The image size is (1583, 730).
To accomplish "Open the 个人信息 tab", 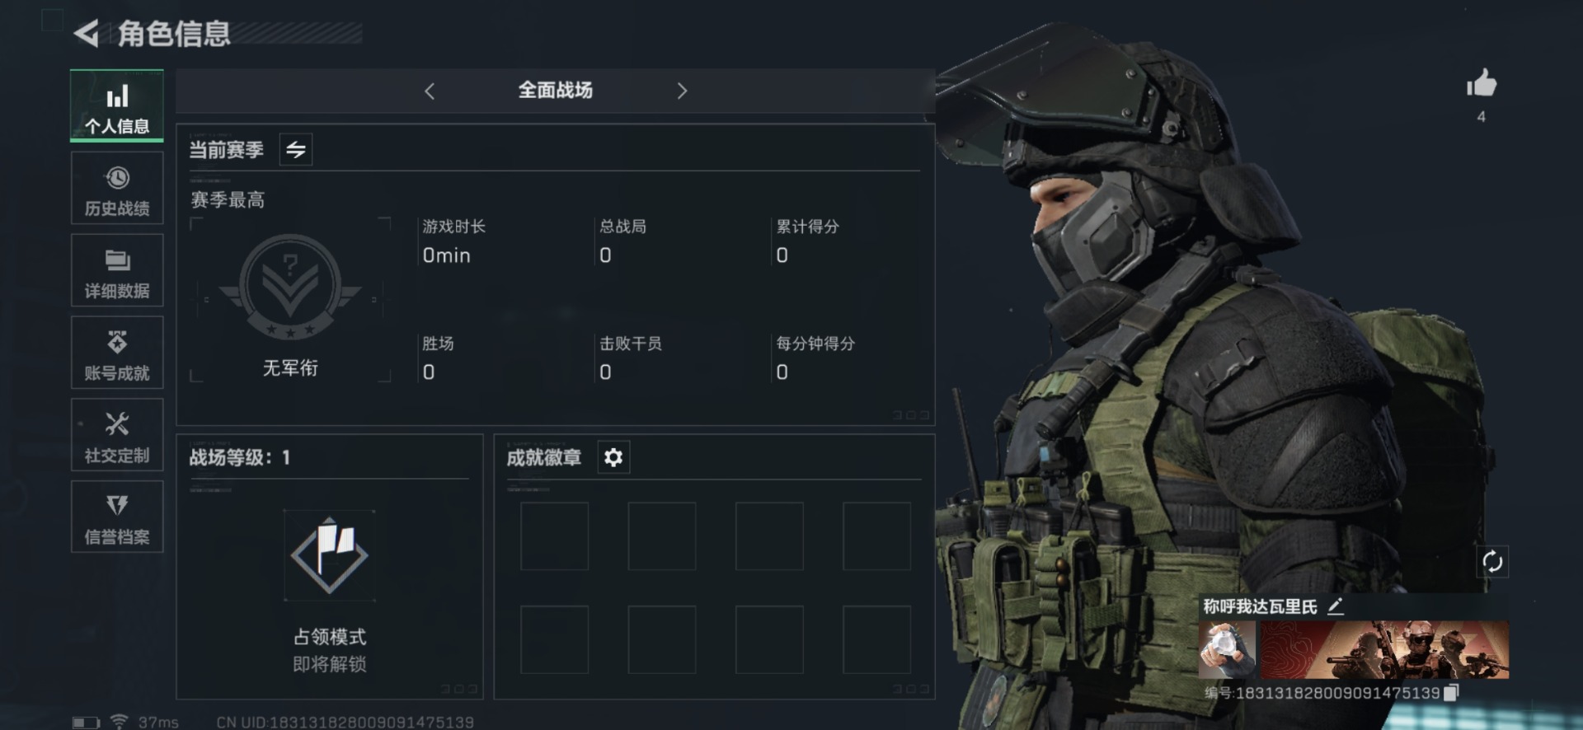I will (117, 106).
